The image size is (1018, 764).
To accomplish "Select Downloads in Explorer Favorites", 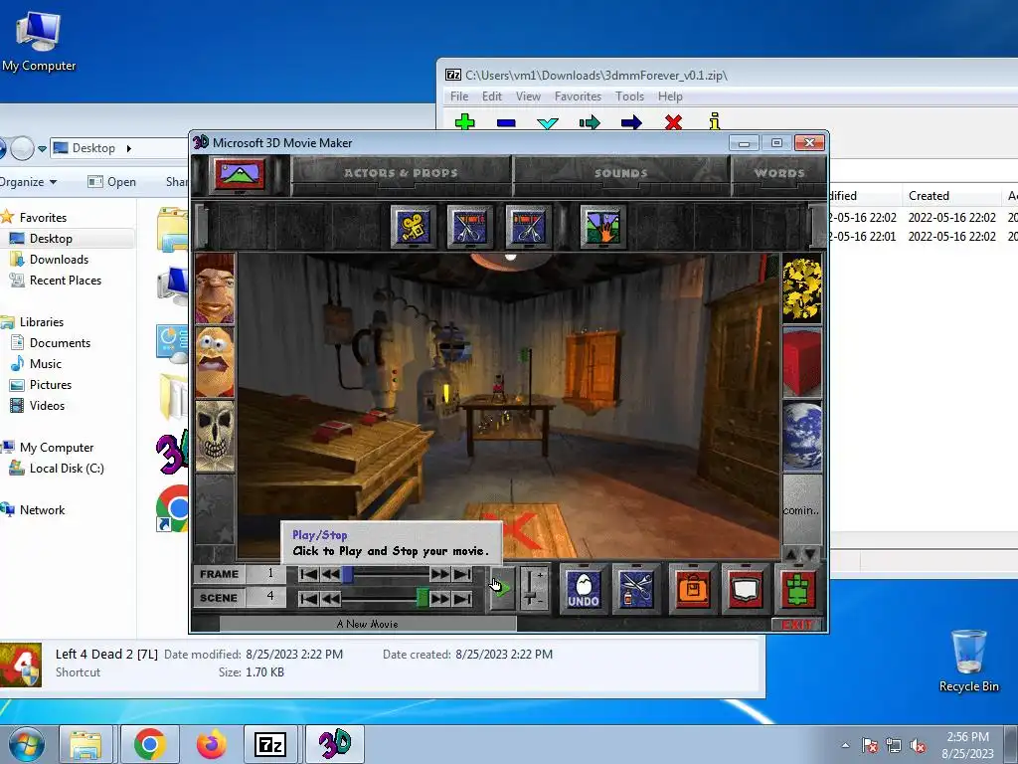I will pos(59,260).
